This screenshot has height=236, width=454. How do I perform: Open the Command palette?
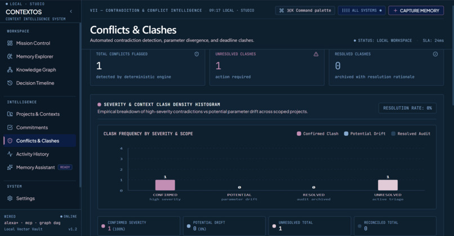[305, 11]
